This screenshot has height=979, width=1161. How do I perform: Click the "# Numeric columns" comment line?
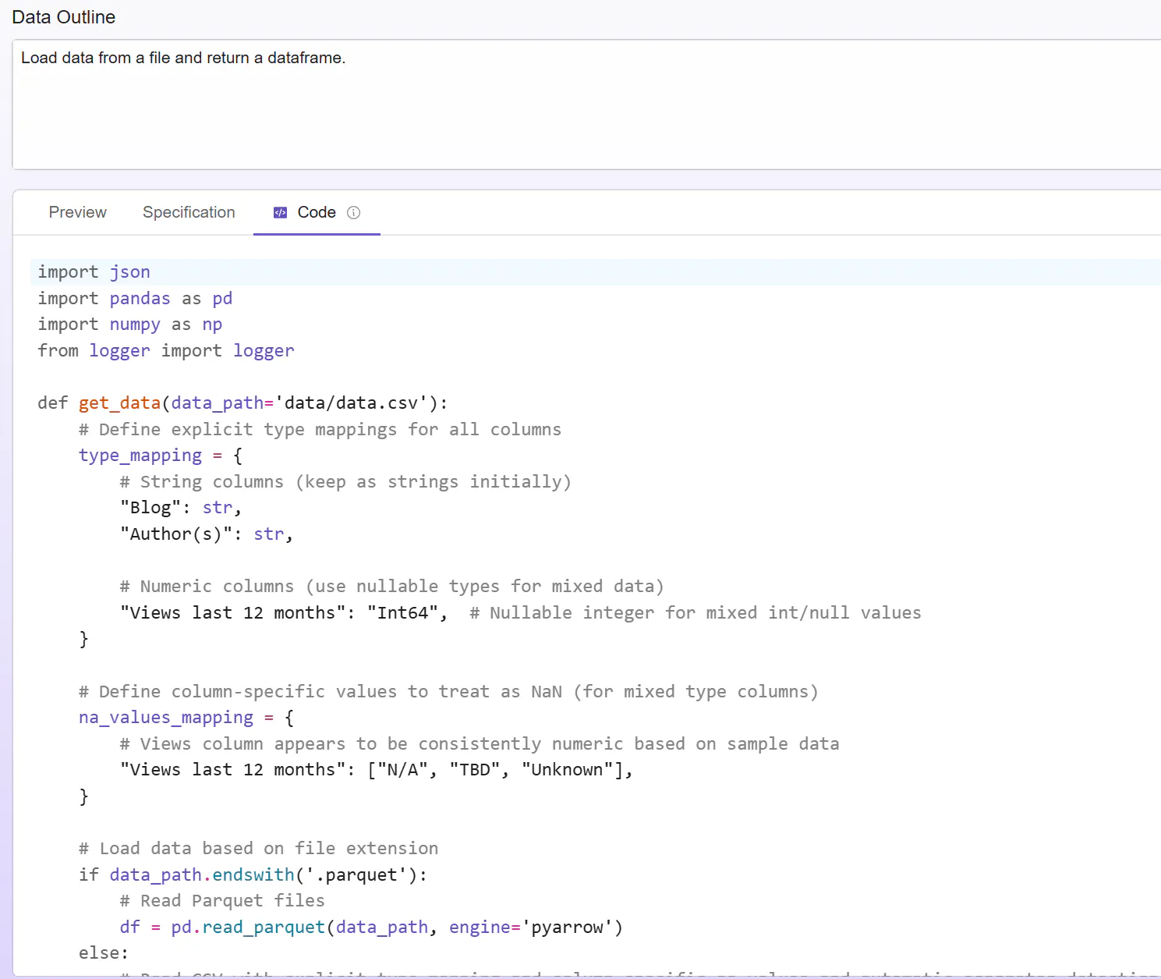tap(391, 587)
